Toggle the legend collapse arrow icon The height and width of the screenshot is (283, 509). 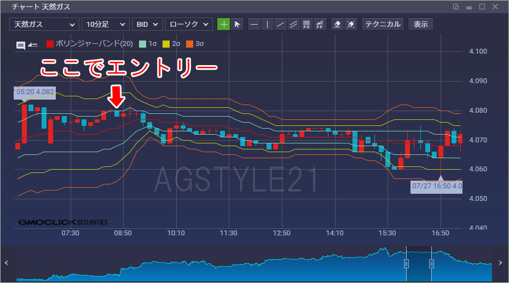(32, 44)
